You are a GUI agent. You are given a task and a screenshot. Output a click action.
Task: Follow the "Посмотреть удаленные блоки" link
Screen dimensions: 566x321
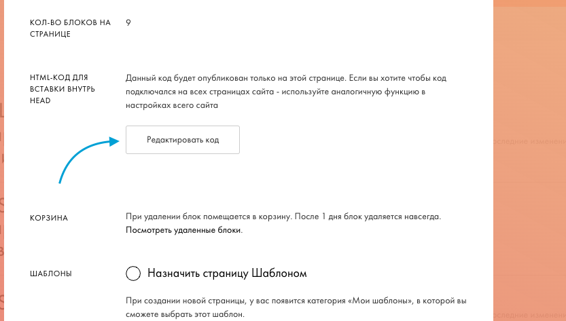pos(183,230)
